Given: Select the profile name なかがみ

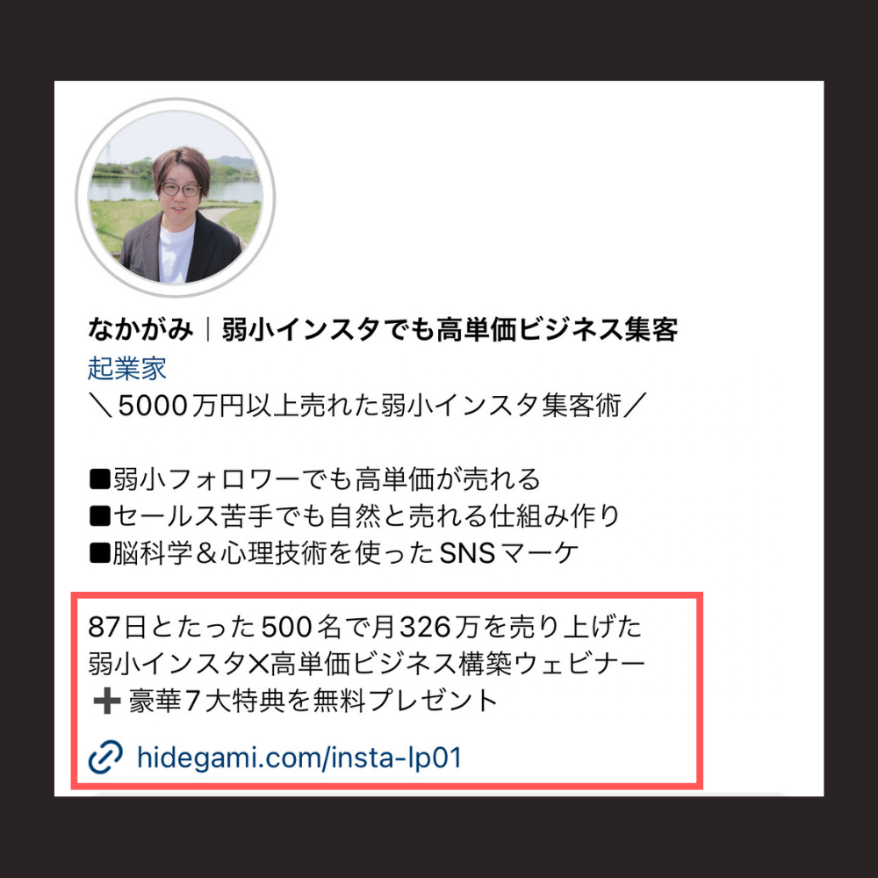Looking at the screenshot, I should pos(140,329).
